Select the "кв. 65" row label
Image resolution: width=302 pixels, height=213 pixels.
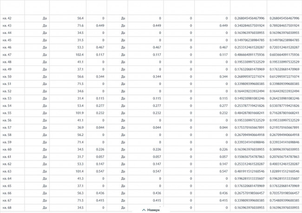tap(7, 186)
